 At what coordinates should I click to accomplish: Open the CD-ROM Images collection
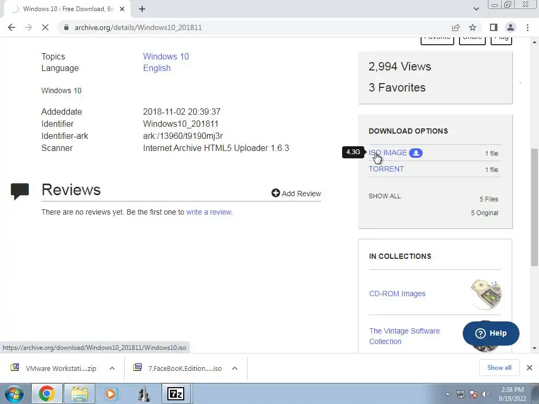[x=397, y=294]
